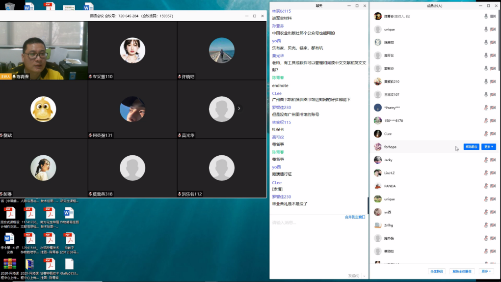Click the camera icon beside 王志文107
Image resolution: width=501 pixels, height=282 pixels.
click(493, 94)
